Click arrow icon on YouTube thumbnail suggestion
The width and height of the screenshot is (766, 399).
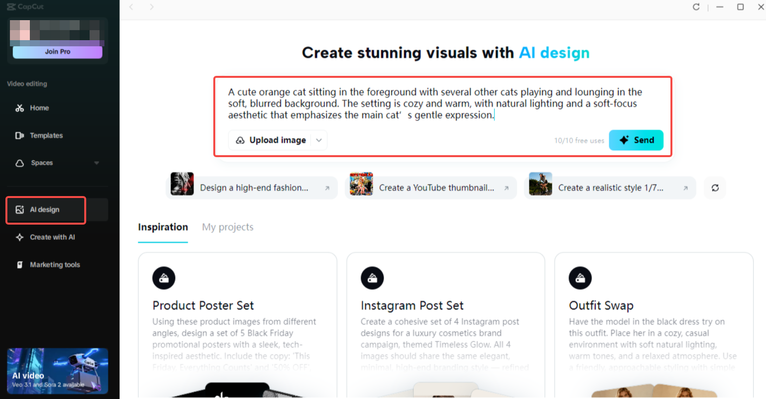point(506,188)
